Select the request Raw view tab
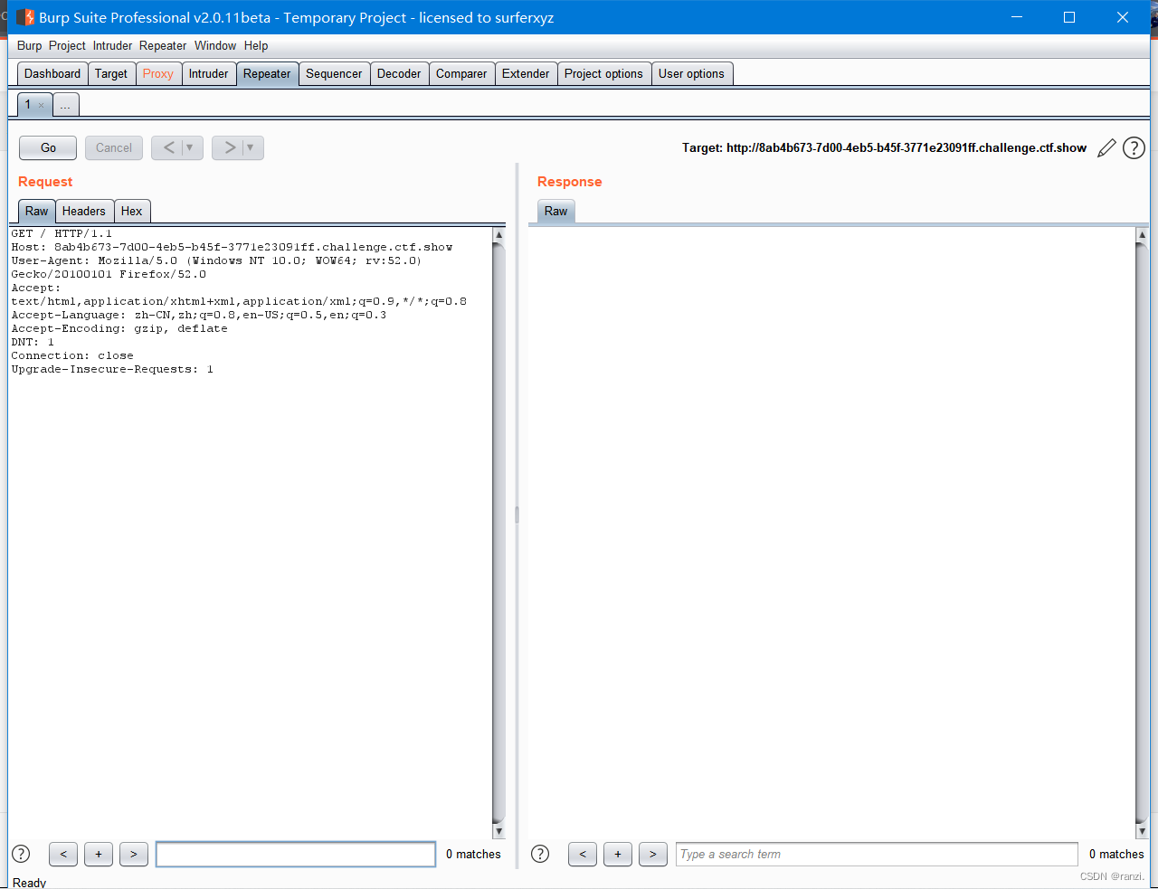 pos(37,211)
